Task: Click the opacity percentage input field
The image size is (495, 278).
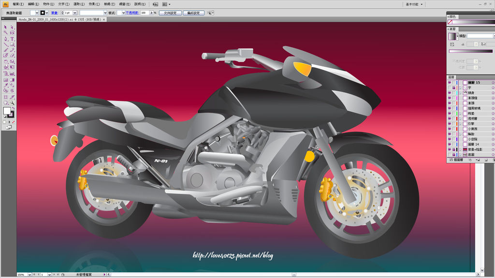Action: click(146, 13)
